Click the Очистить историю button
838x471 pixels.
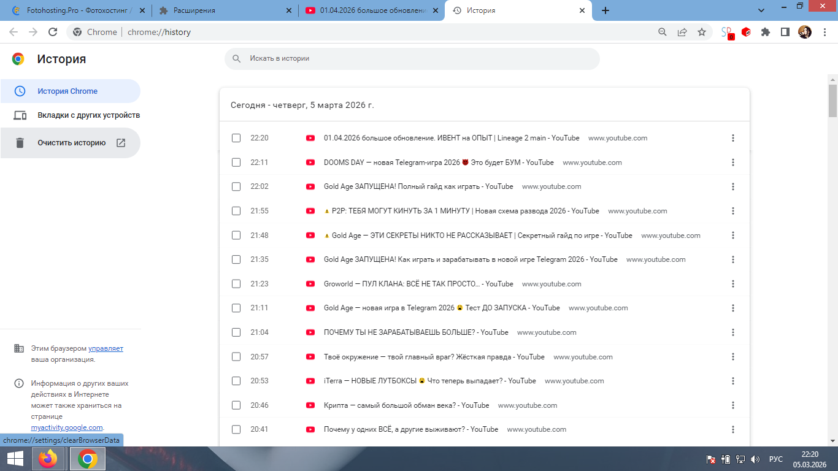point(70,143)
